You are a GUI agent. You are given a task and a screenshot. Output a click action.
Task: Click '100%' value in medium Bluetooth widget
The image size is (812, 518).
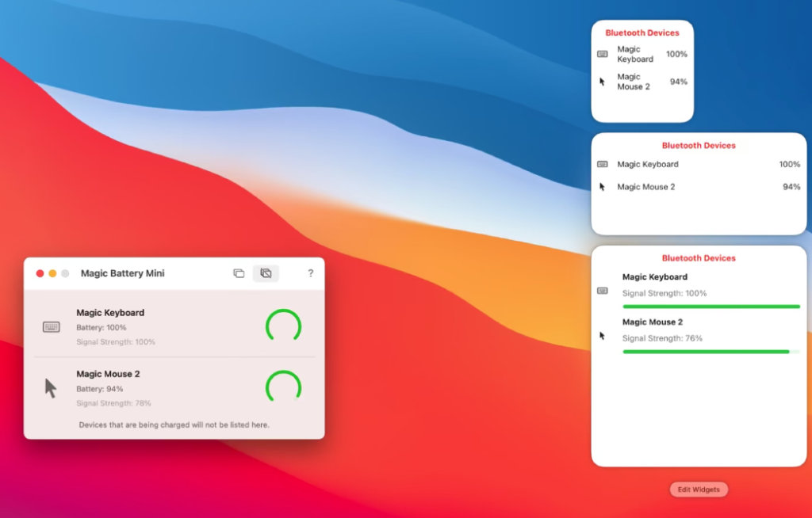pos(789,164)
